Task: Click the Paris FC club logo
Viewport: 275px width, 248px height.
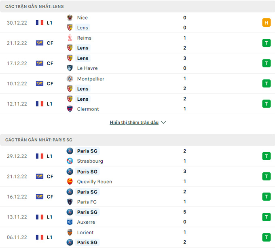Action: point(70,202)
